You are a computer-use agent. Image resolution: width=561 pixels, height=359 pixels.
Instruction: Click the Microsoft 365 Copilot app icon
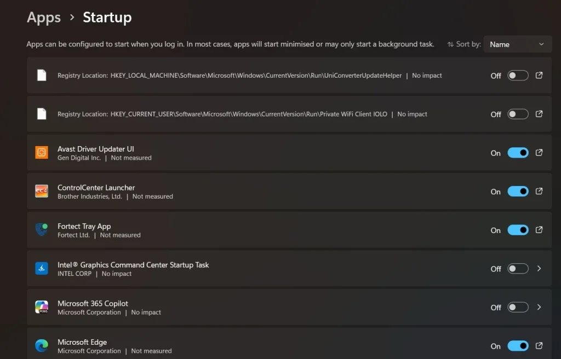(x=42, y=307)
